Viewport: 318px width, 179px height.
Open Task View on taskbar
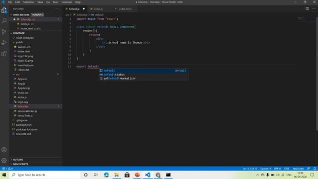[96, 175]
